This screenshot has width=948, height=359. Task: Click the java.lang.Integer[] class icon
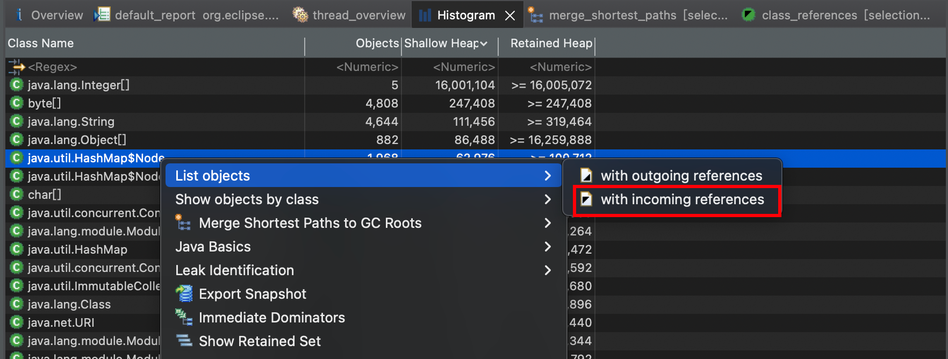click(x=17, y=85)
